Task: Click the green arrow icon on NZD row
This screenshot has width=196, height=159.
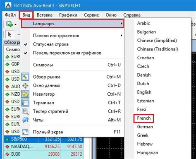Action: point(7,94)
